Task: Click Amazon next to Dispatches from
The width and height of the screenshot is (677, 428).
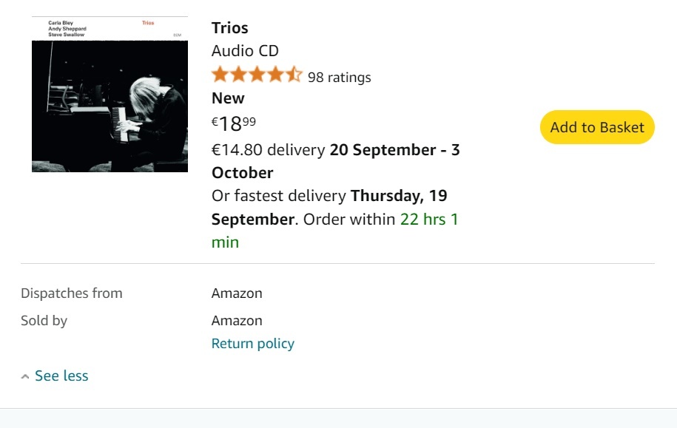Action: (237, 293)
